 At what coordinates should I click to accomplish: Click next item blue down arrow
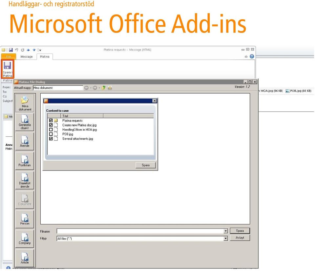pyautogui.click(x=34, y=50)
